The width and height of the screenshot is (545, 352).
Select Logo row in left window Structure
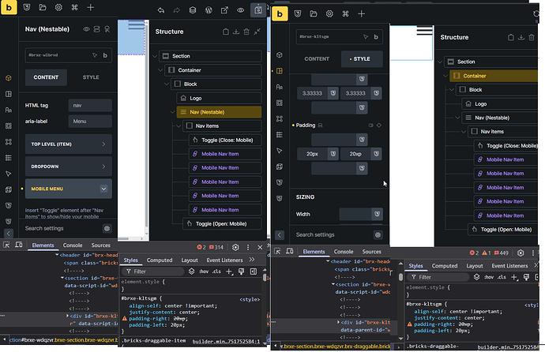(219, 98)
